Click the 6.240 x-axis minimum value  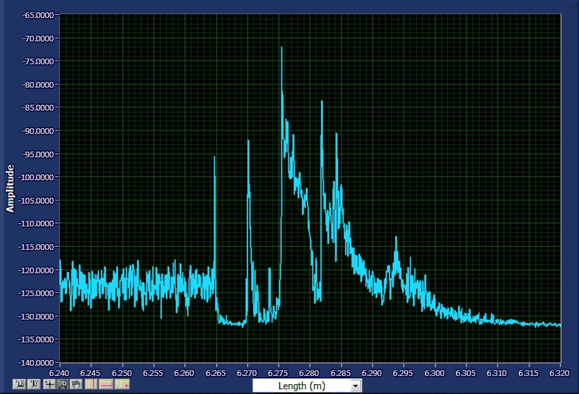60,373
